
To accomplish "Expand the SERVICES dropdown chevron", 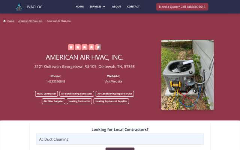I will click(104, 7).
